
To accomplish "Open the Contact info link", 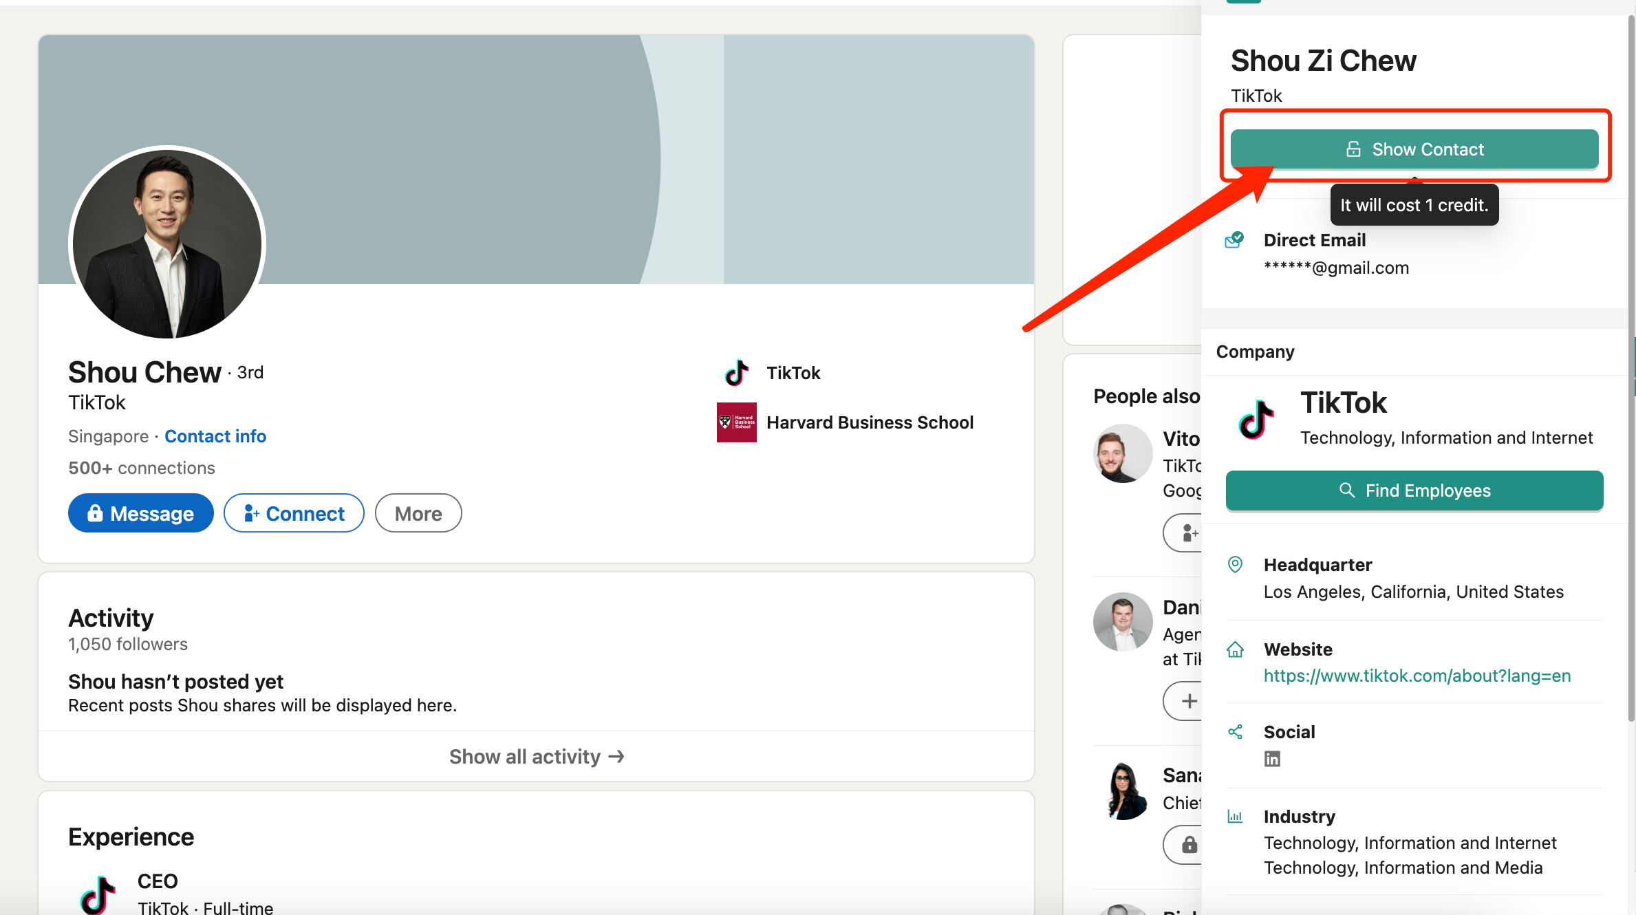I will (x=215, y=436).
